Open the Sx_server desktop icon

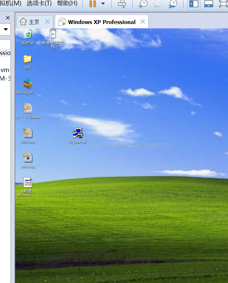78,134
